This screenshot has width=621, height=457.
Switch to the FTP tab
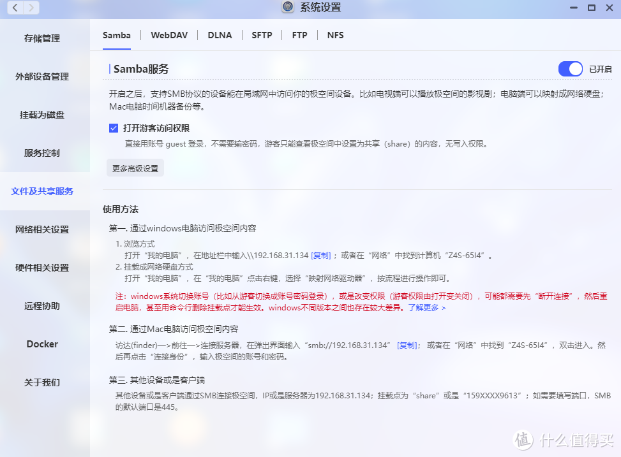pyautogui.click(x=299, y=35)
